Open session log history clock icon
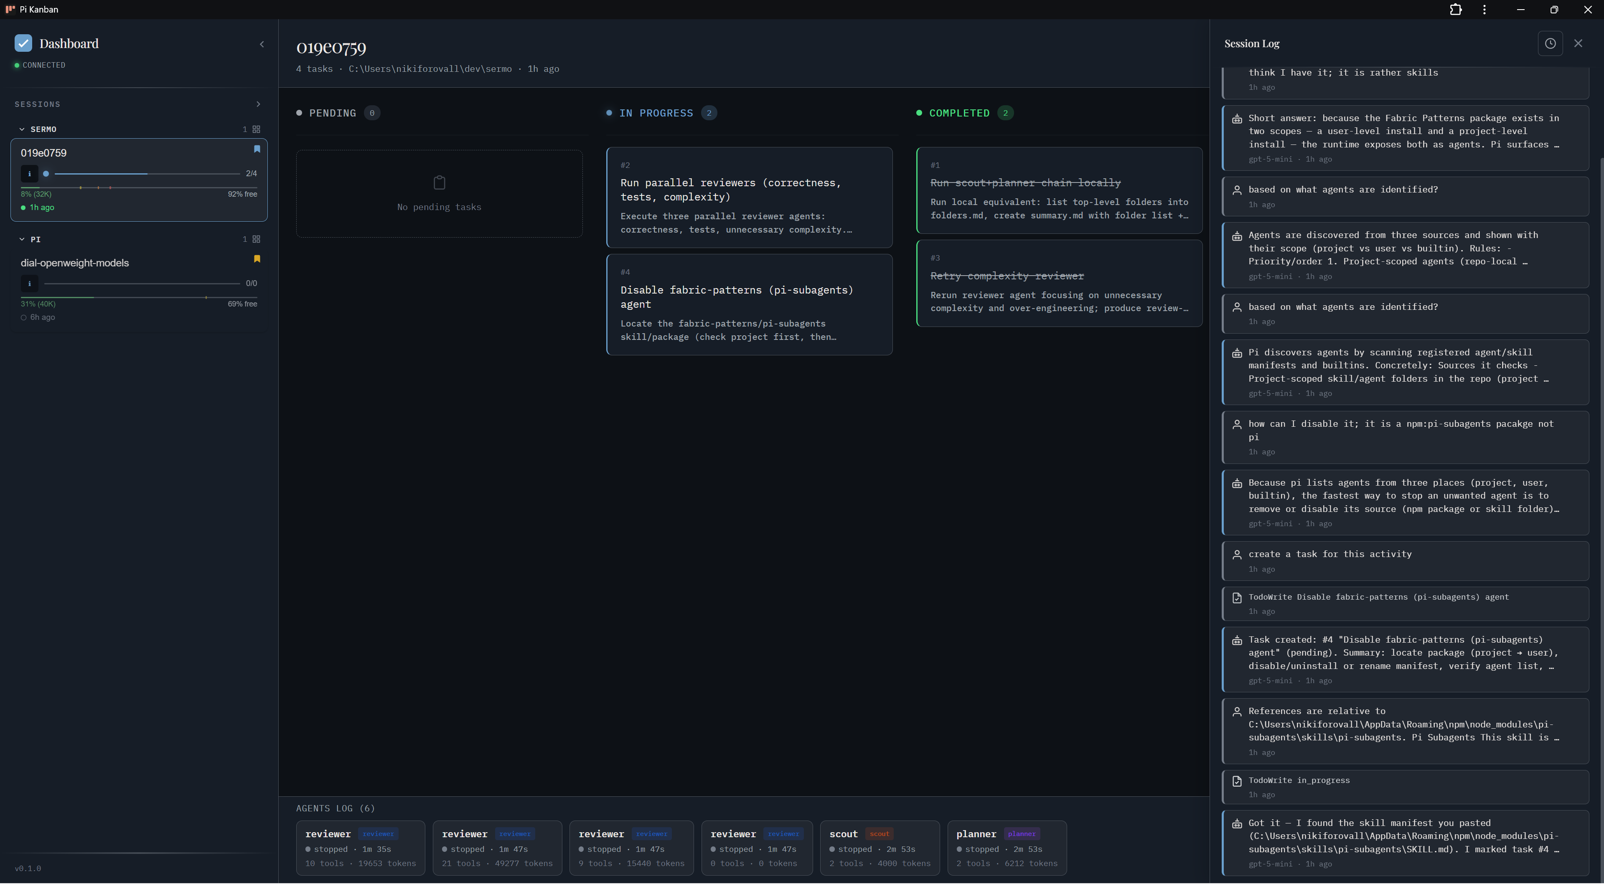 pos(1550,43)
